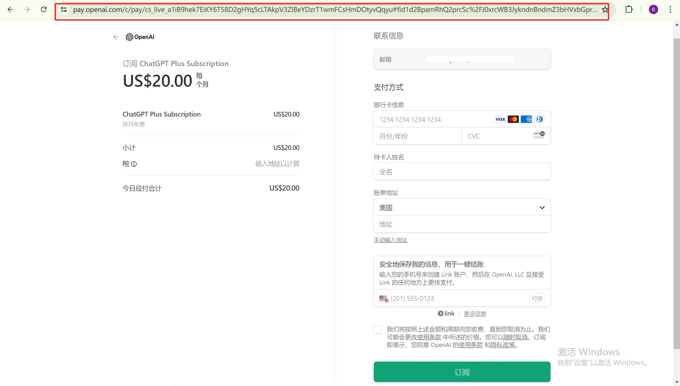The width and height of the screenshot is (680, 386).
Task: Click the US$20.00 每个月 price heading
Action: pyautogui.click(x=166, y=80)
